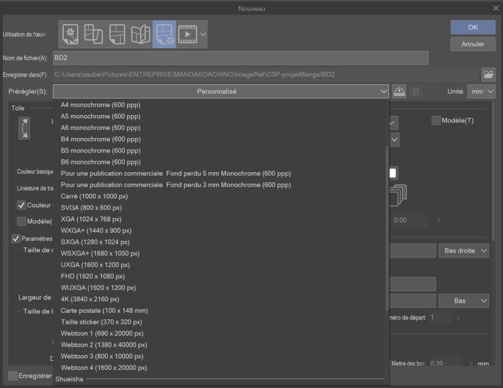
Task: Confirm with the OK button
Action: pos(473,27)
